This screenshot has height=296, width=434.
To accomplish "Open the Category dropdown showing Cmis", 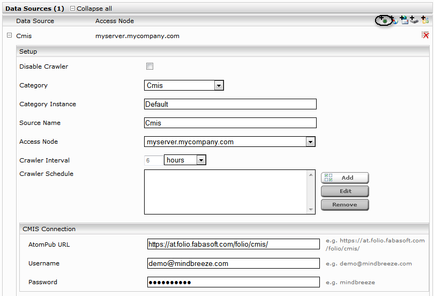I will click(218, 85).
